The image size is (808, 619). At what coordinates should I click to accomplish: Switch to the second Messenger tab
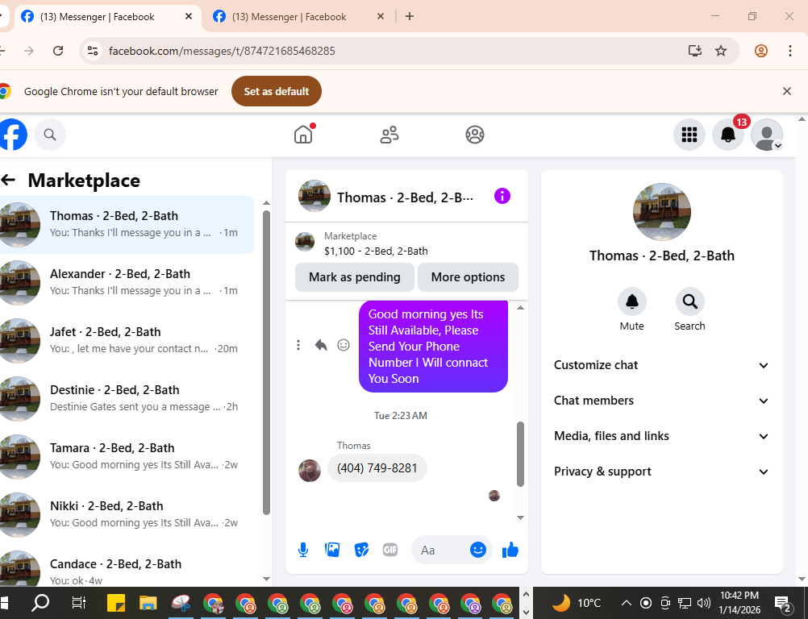click(x=289, y=16)
